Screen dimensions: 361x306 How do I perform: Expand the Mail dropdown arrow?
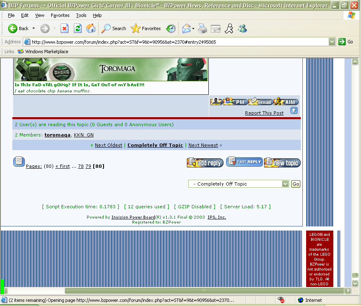coord(193,28)
